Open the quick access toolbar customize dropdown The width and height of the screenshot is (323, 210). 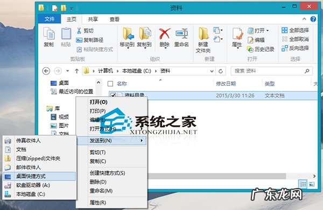[71, 9]
